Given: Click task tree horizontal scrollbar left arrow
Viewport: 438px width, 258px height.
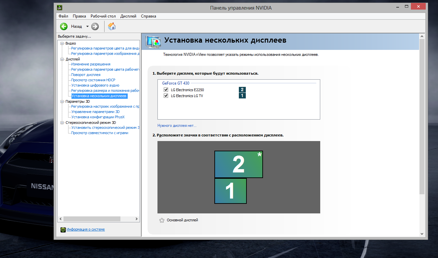Looking at the screenshot, I should pos(60,219).
